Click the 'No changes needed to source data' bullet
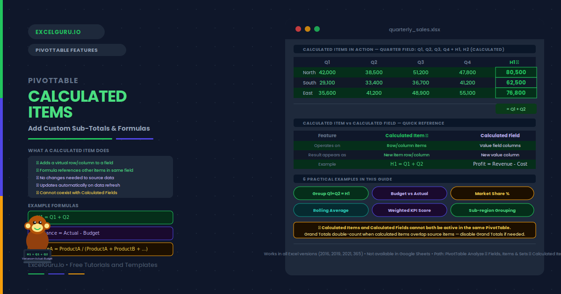The image size is (561, 294). [x=75, y=178]
